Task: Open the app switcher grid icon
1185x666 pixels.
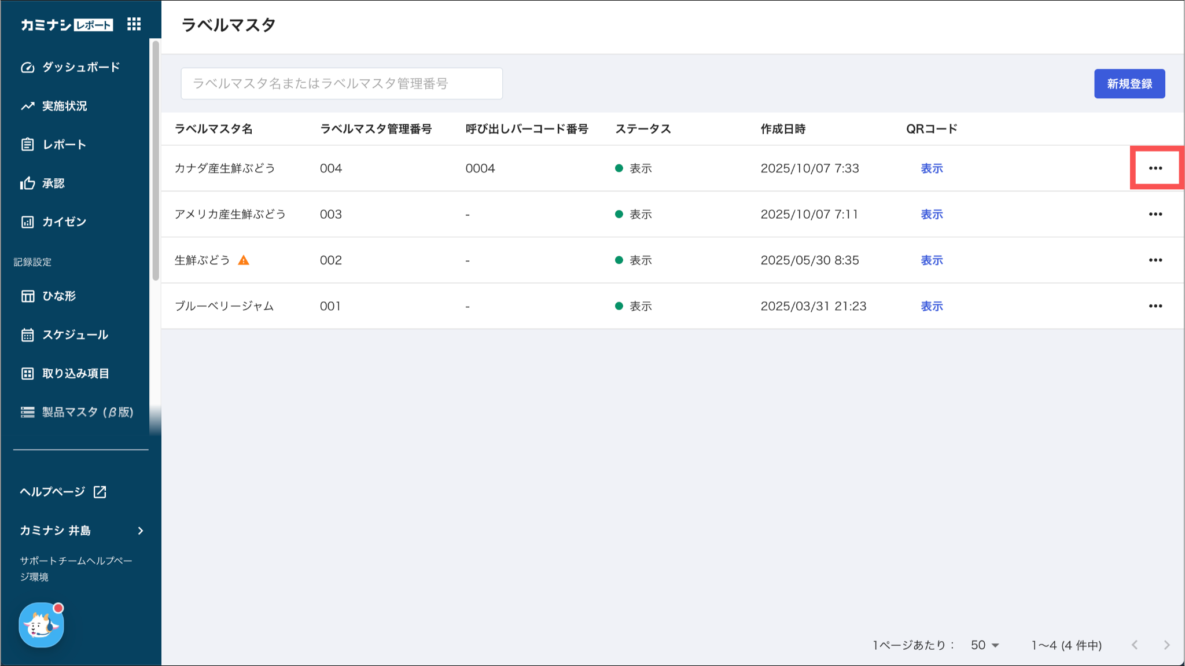Action: tap(134, 24)
